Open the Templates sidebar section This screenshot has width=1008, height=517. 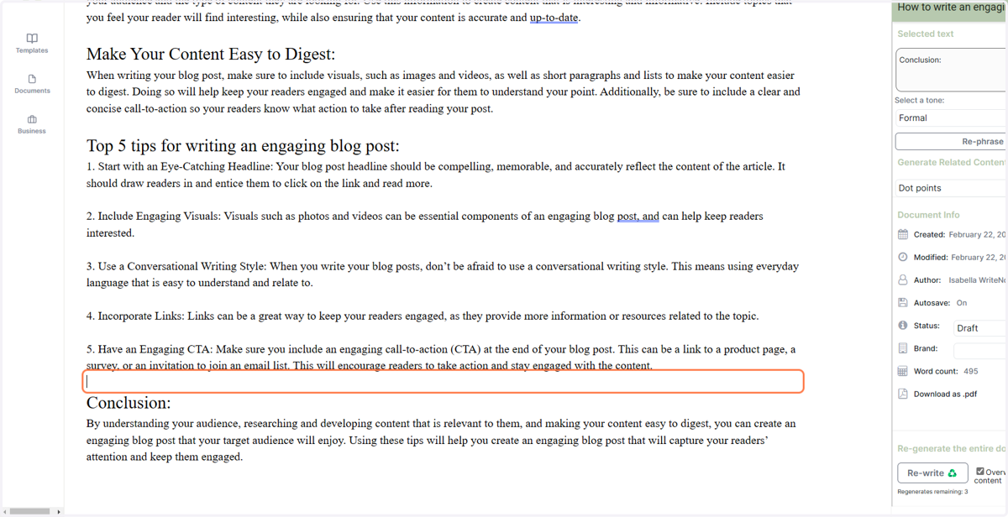pyautogui.click(x=32, y=44)
